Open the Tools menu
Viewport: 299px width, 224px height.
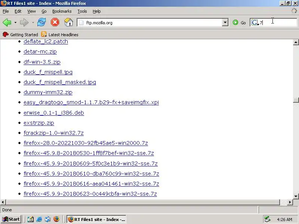(82, 11)
